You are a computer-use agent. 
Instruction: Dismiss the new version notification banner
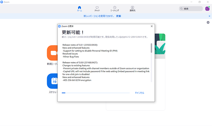(x=210, y=16)
